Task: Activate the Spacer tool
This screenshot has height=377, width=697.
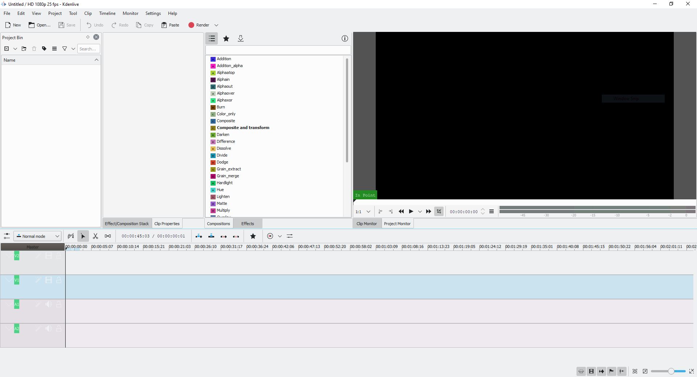Action: tap(108, 236)
